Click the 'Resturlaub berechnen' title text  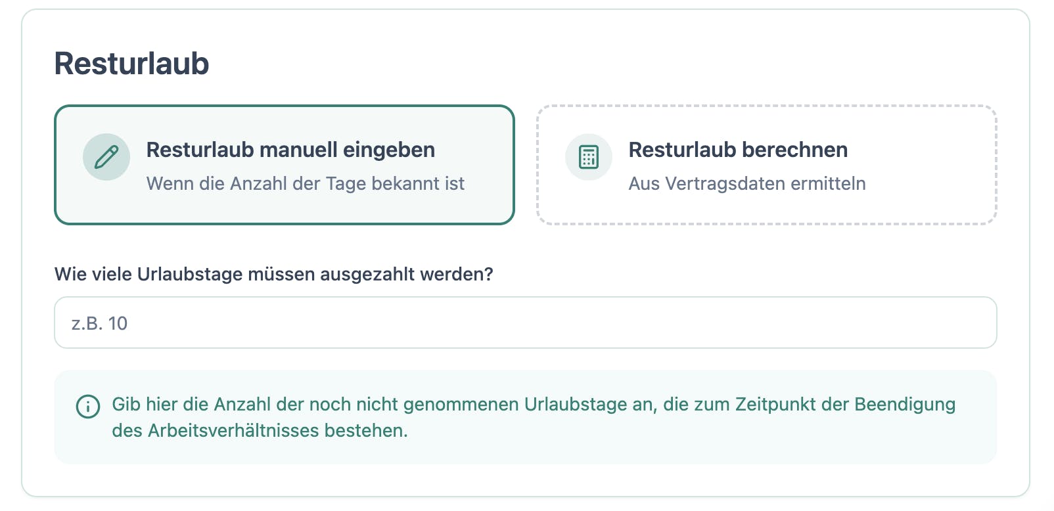[738, 150]
